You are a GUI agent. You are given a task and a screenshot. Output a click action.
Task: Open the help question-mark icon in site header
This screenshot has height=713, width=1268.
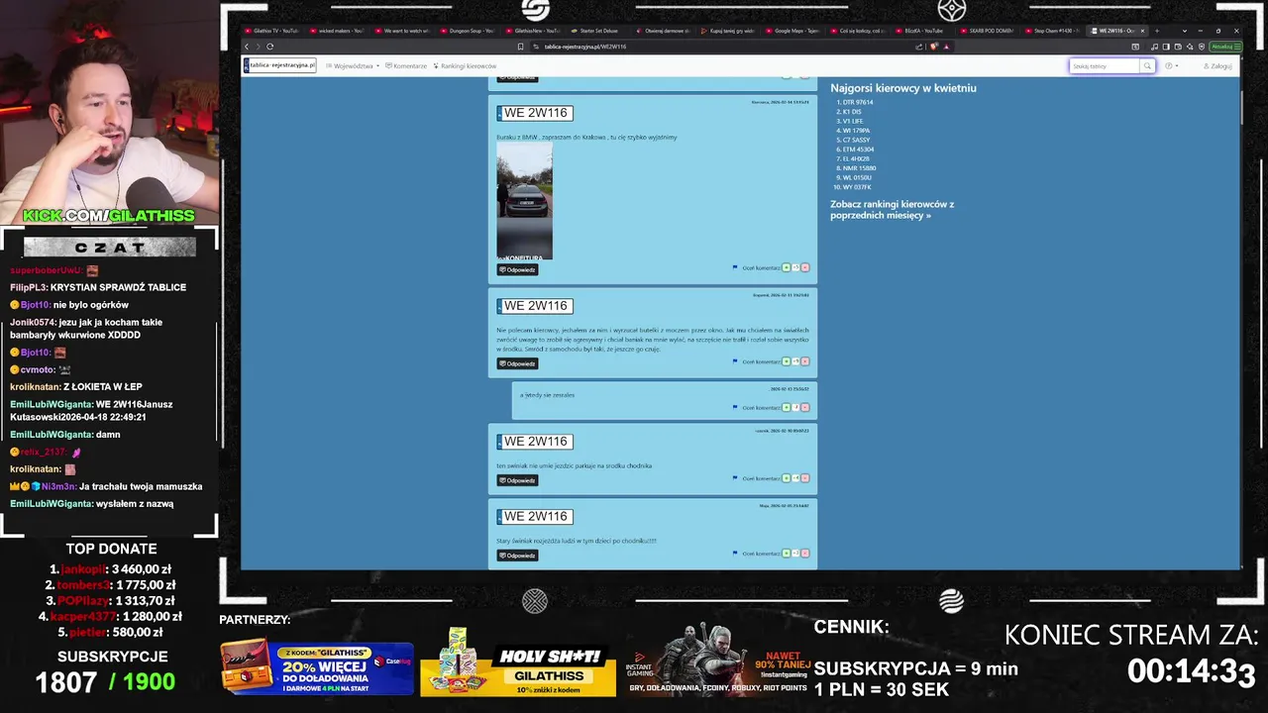tap(1169, 66)
